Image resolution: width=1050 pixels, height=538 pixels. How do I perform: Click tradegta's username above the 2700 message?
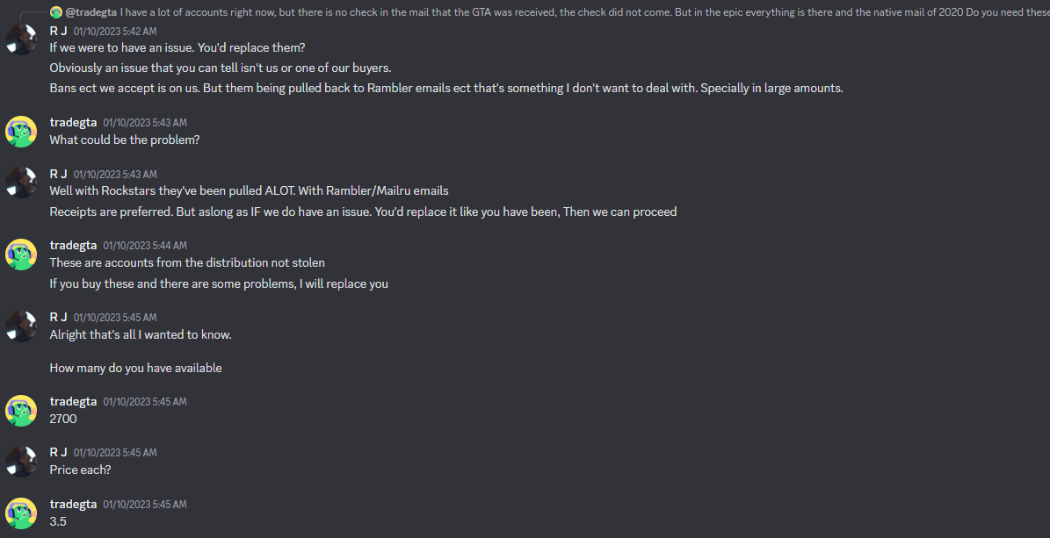tap(73, 401)
